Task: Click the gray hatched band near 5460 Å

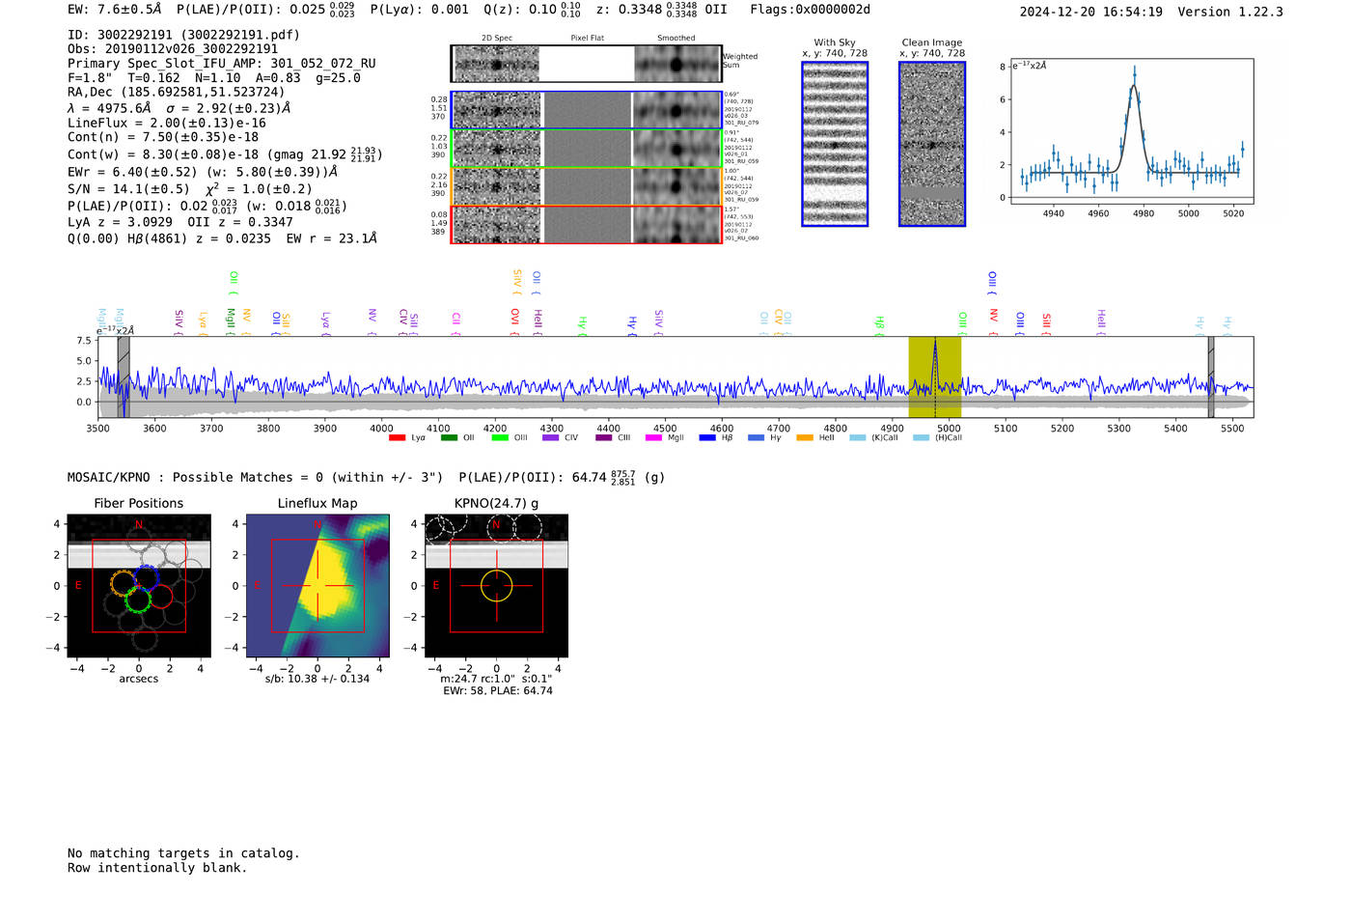Action: [1211, 377]
